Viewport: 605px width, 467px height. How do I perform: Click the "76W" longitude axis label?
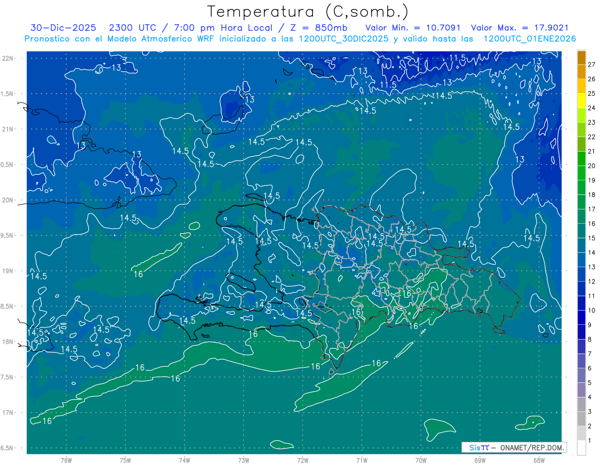tap(66, 460)
